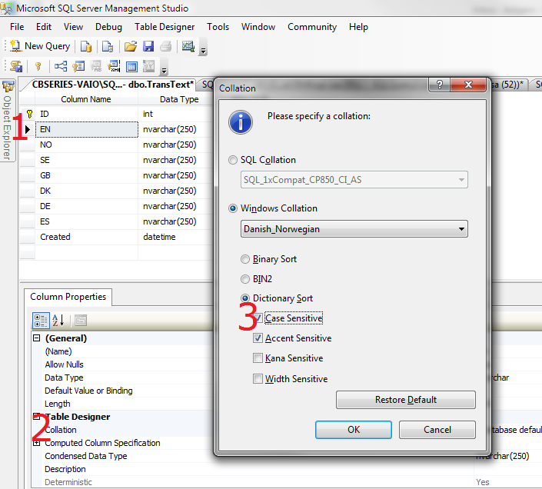This screenshot has width=542, height=489.
Task: Click the document-with-person query icon
Action: 108,46
